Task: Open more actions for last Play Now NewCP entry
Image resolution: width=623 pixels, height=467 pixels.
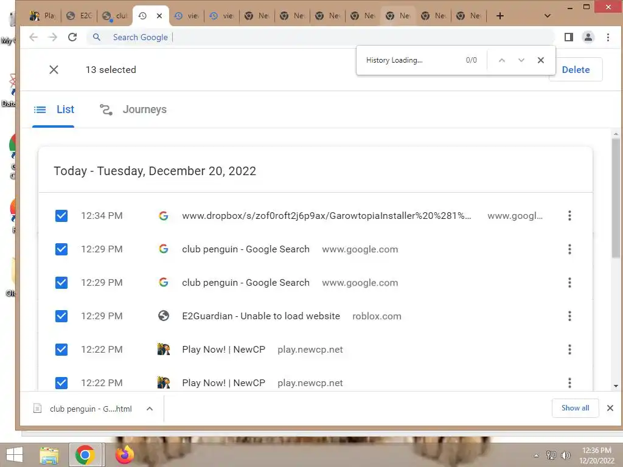Action: point(569,383)
